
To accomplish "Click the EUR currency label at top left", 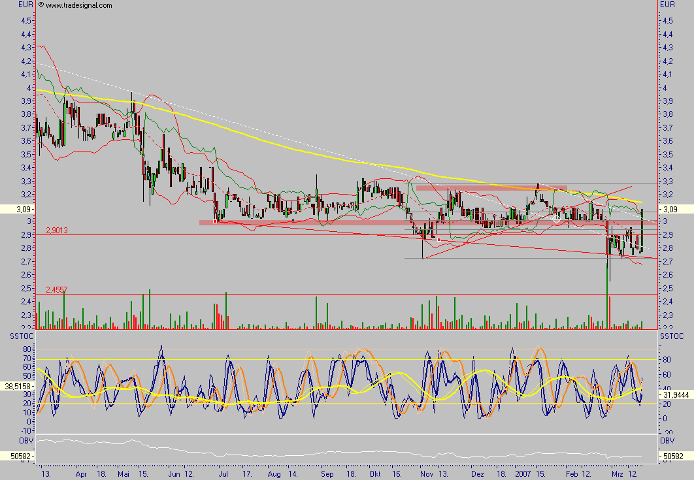I will coord(9,5).
